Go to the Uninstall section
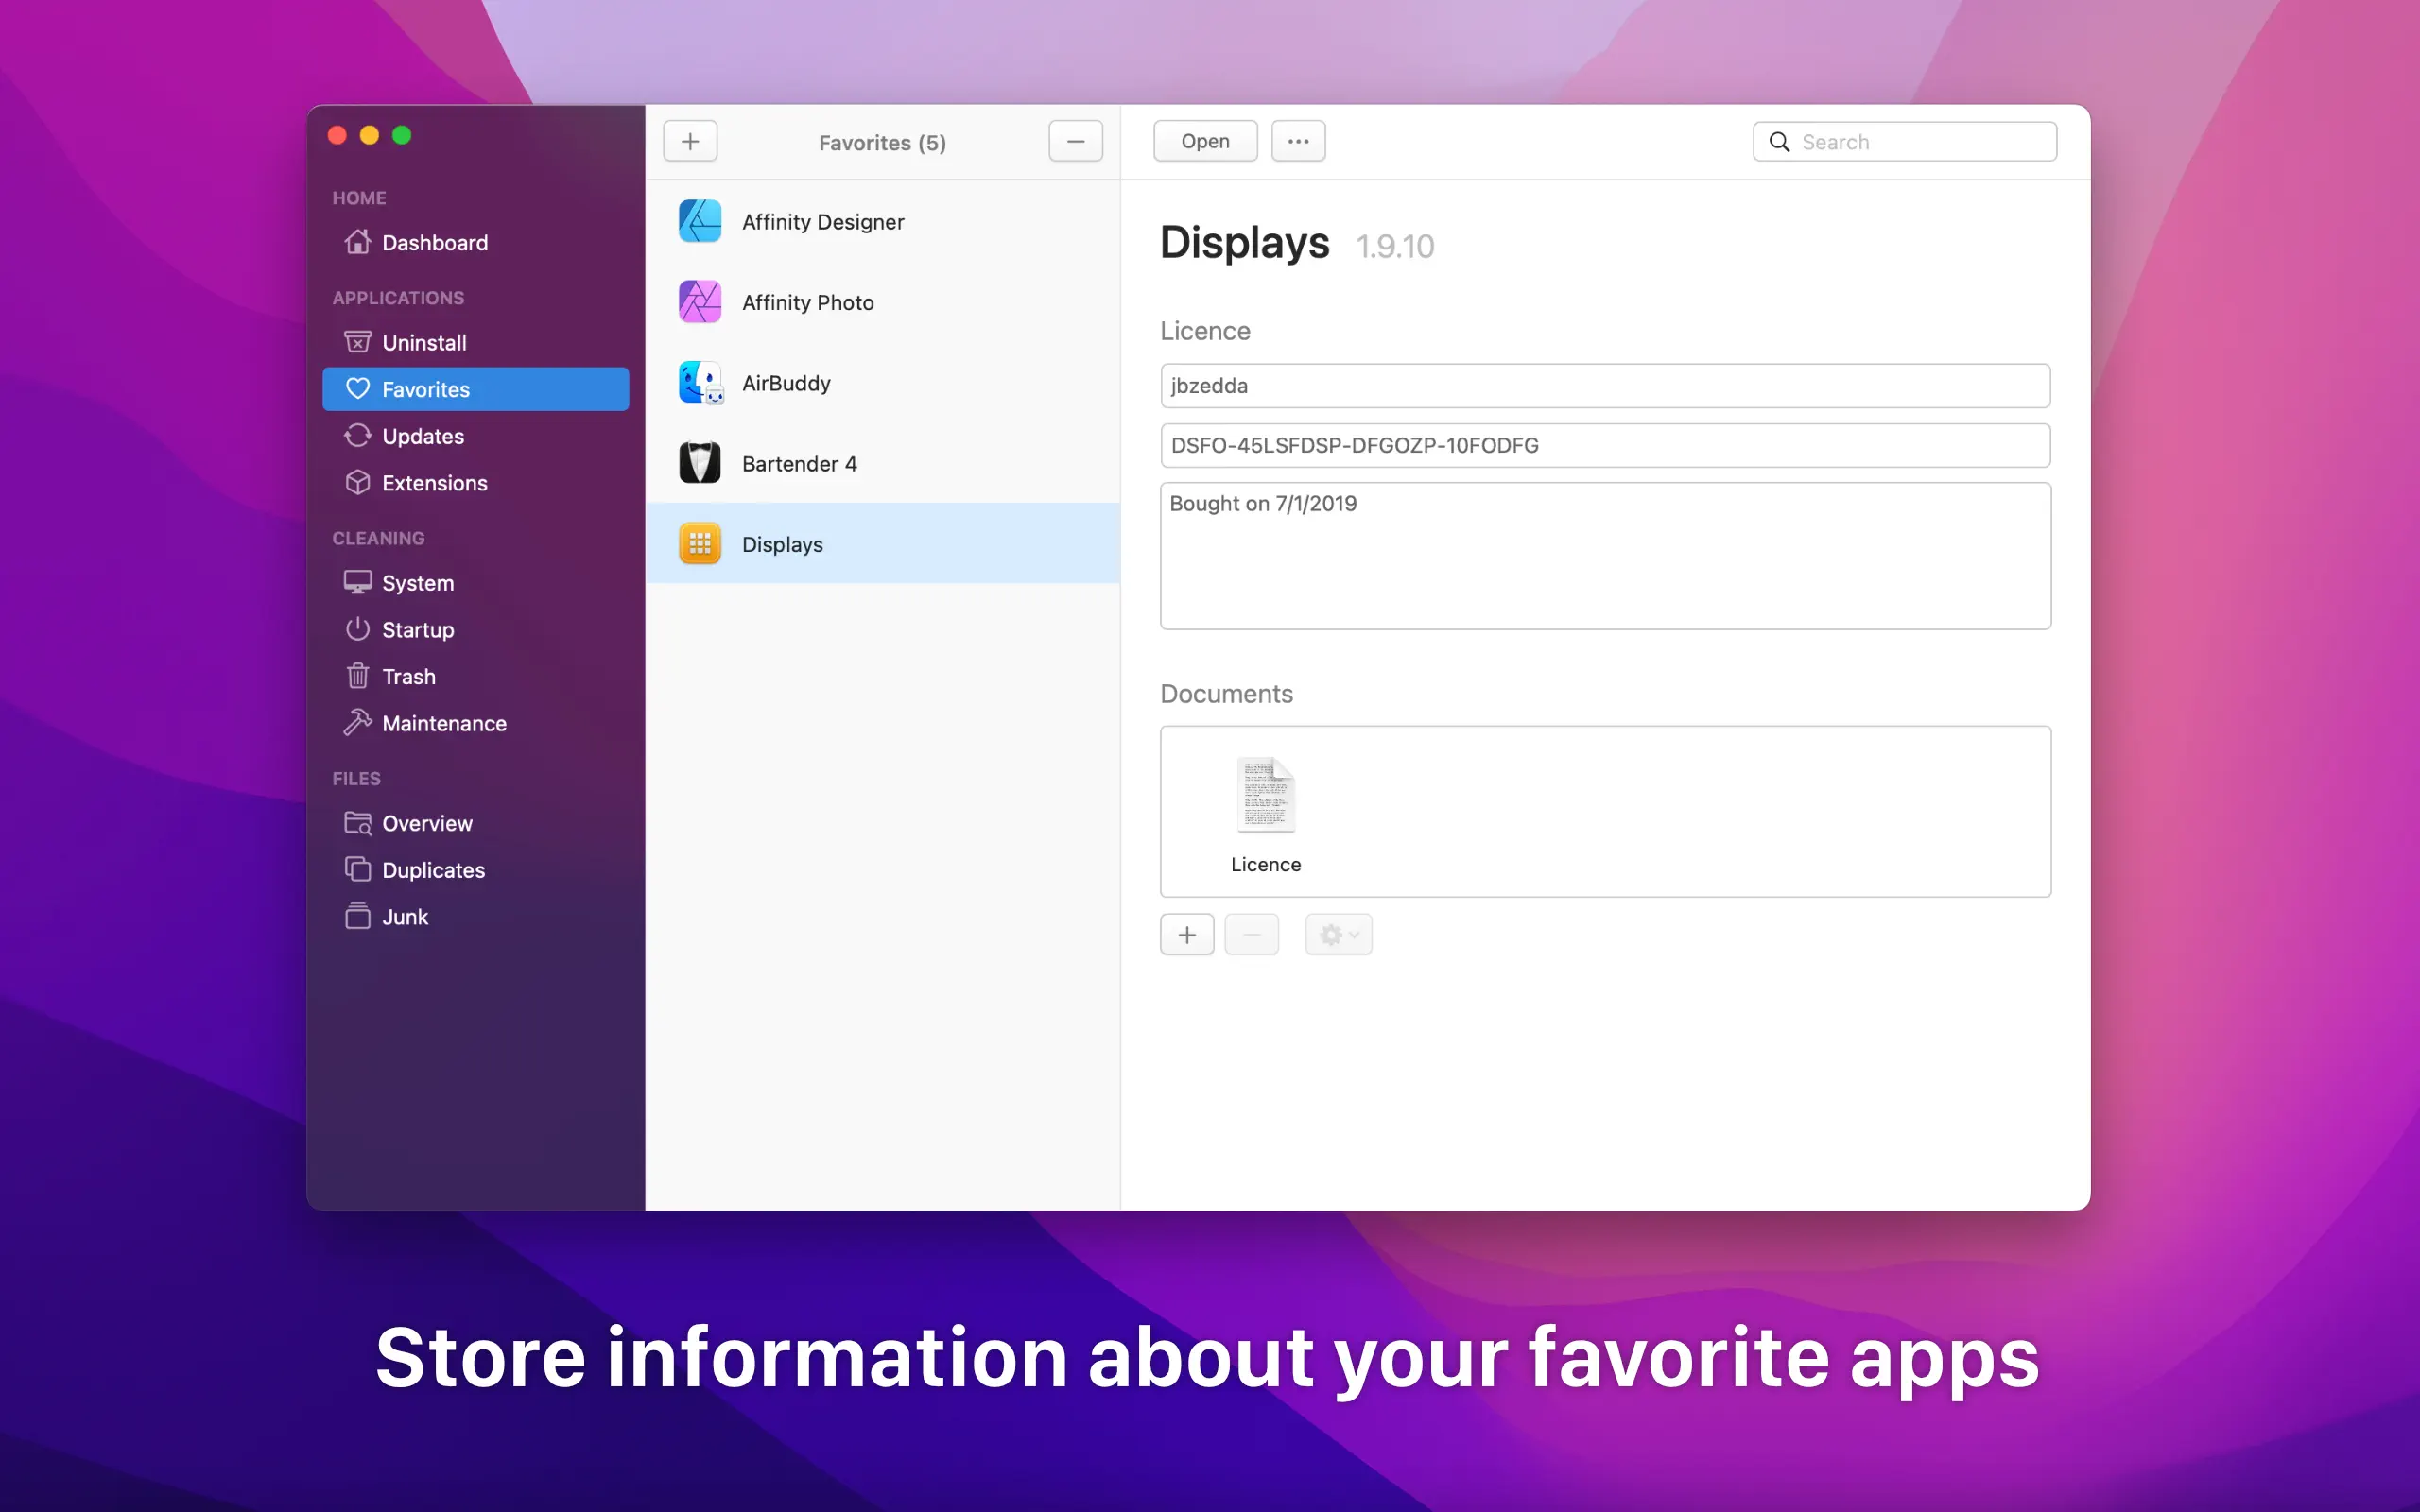The height and width of the screenshot is (1512, 2420). 424,343
